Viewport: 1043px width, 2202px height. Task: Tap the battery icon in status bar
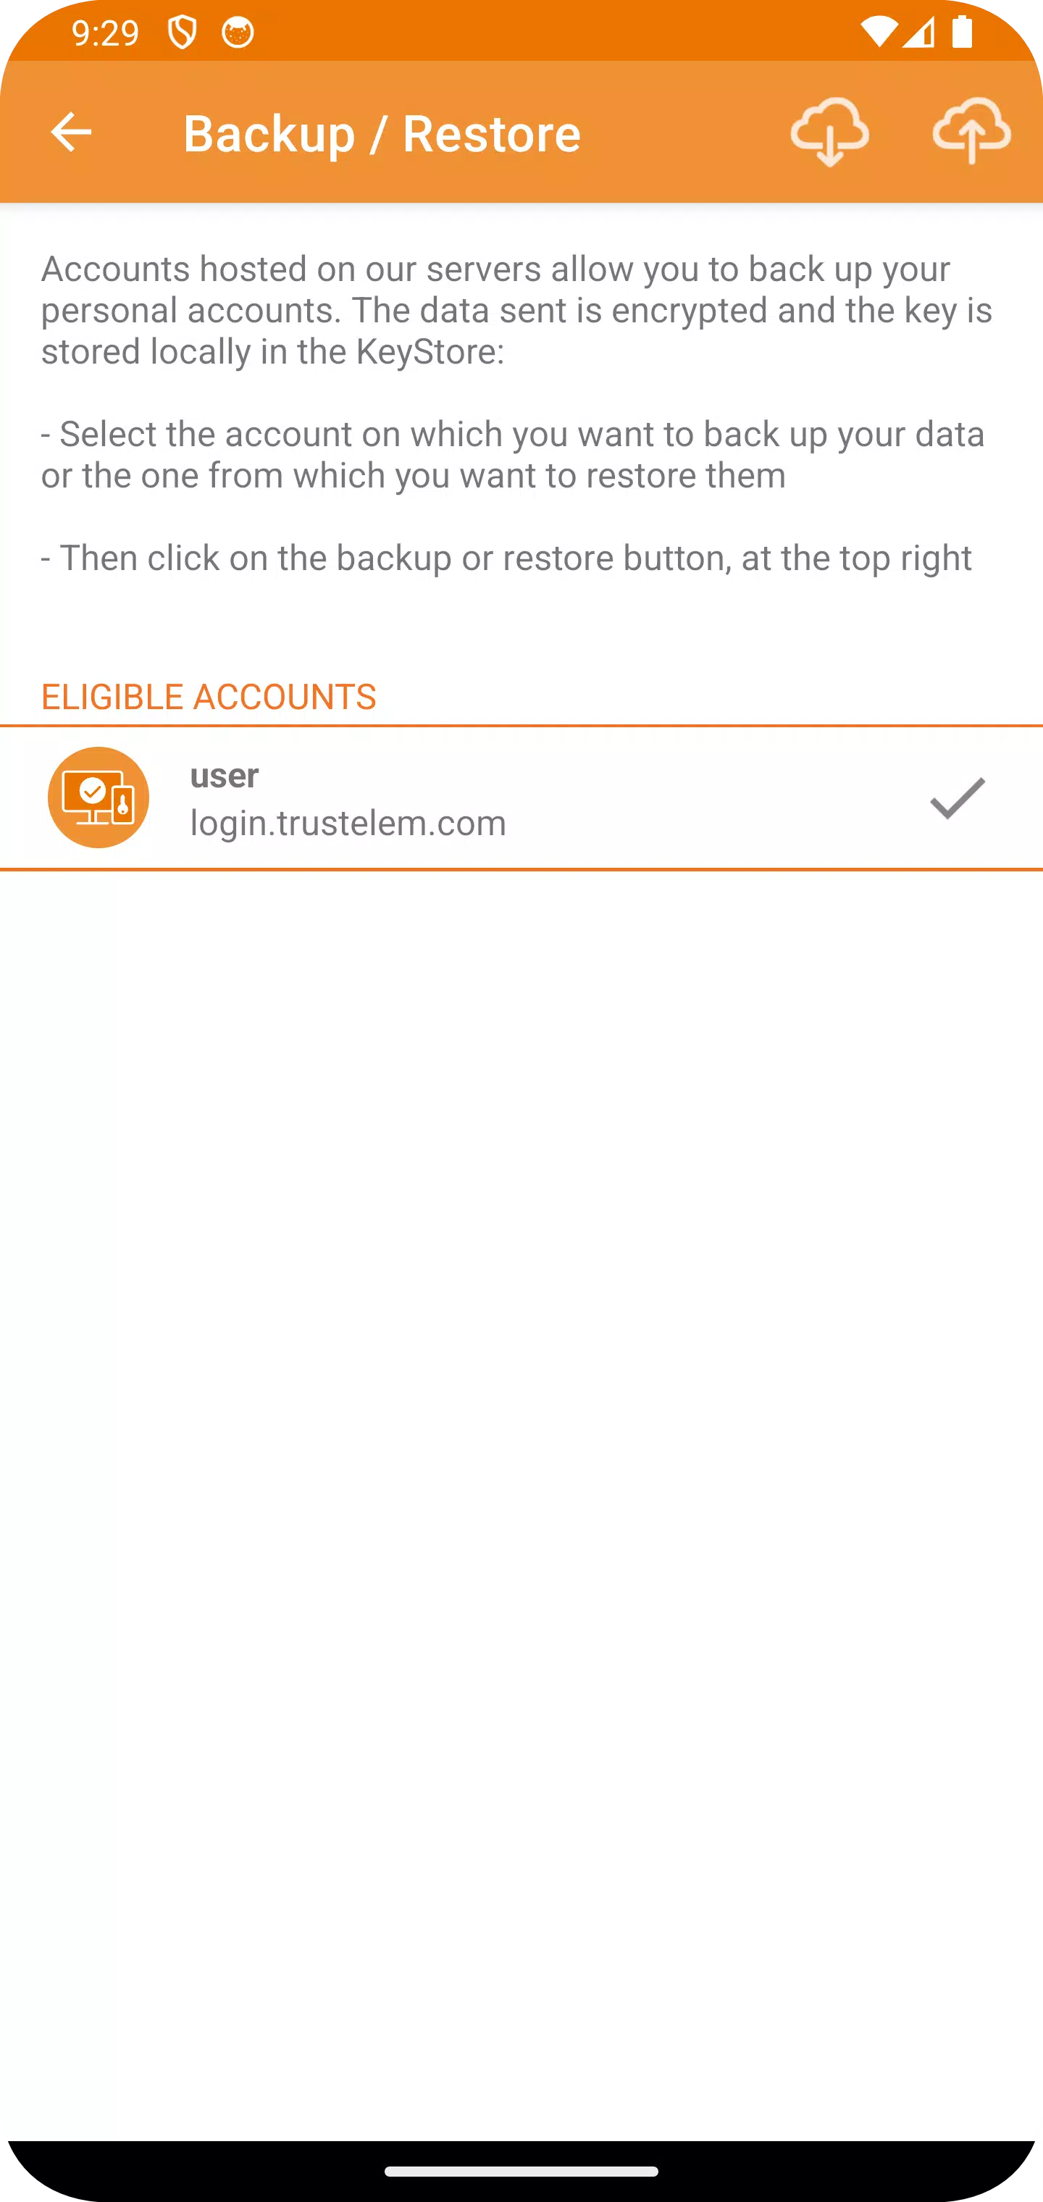(963, 32)
